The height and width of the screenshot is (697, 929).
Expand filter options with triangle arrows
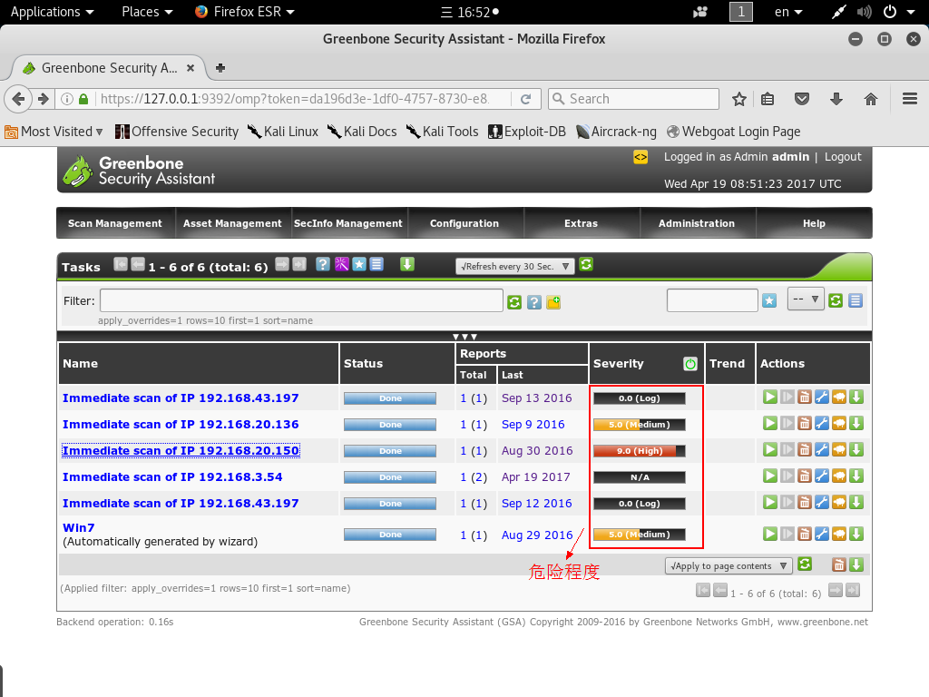[464, 337]
